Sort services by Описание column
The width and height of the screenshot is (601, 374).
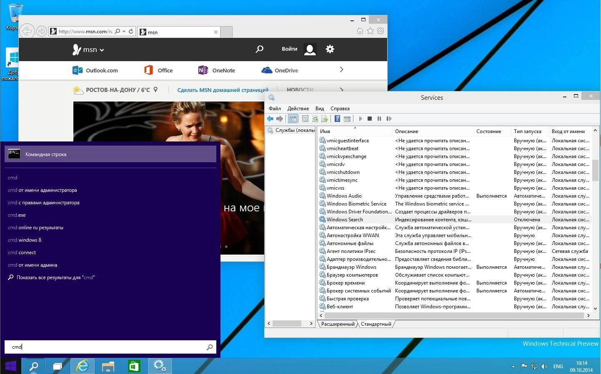tap(433, 131)
